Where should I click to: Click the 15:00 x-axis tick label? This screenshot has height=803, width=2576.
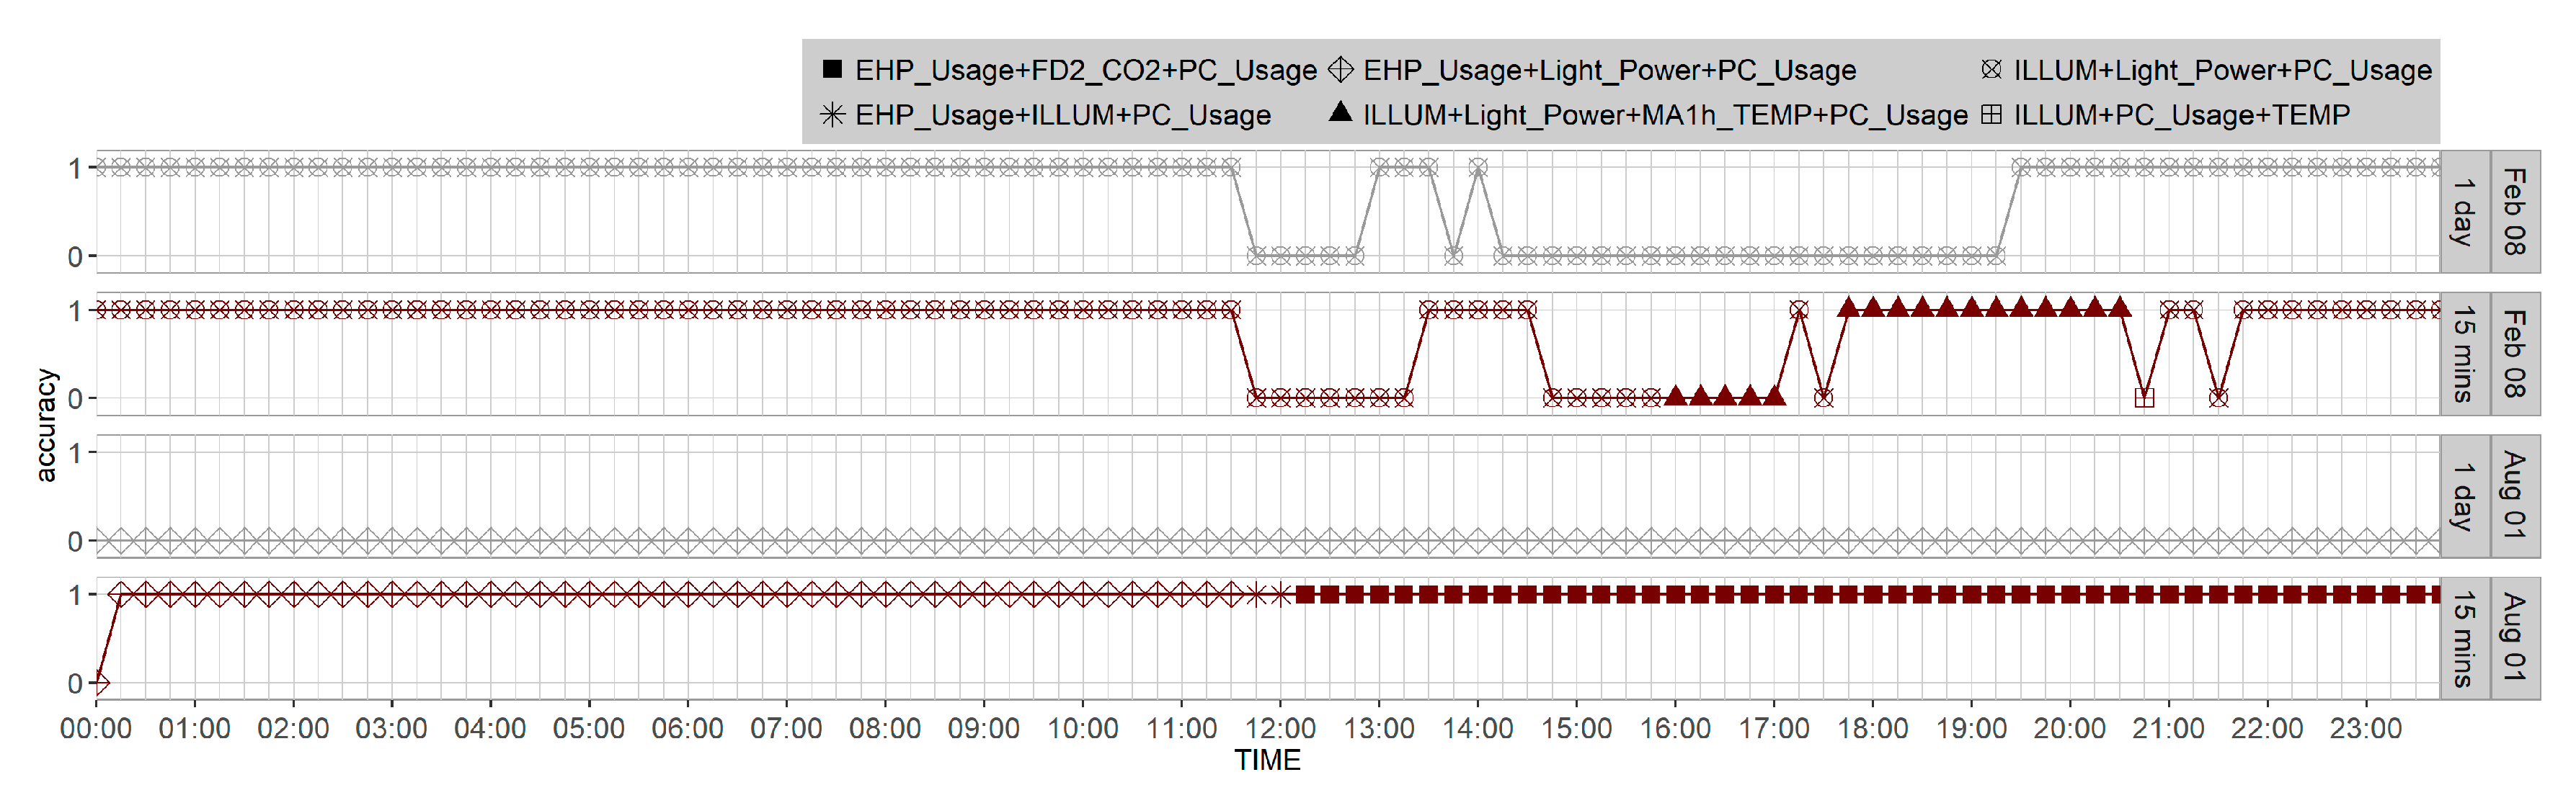pos(1576,728)
